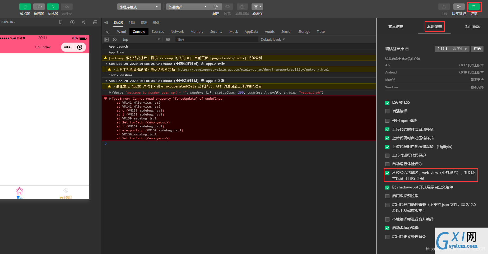Switch to the Network tab
Image resolution: width=488 pixels, height=254 pixels.
(x=177, y=32)
